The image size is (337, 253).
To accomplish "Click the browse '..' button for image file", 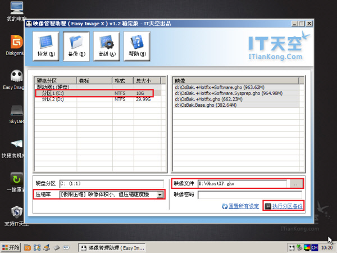I will [296, 184].
